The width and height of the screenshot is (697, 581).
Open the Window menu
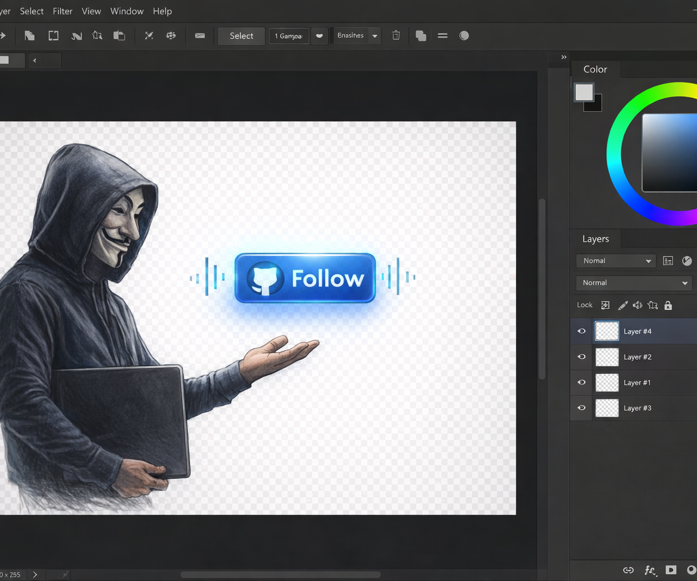(x=127, y=11)
